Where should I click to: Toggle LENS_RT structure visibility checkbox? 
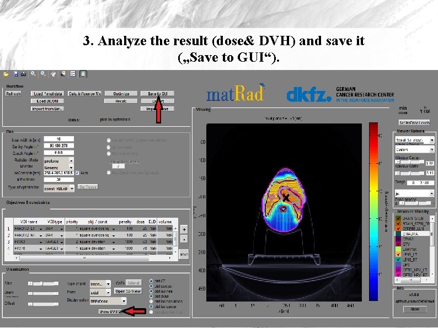click(x=399, y=260)
